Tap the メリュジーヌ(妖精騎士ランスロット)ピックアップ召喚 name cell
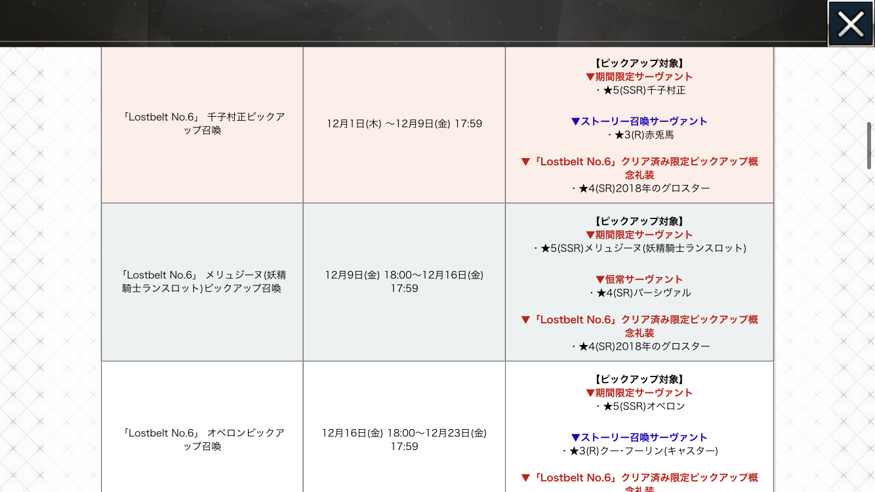 point(203,281)
